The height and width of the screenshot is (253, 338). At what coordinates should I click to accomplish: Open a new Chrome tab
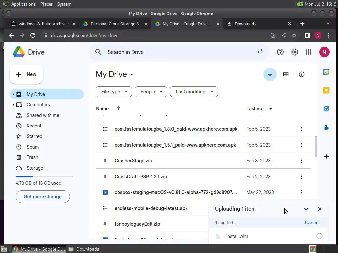click(302, 24)
